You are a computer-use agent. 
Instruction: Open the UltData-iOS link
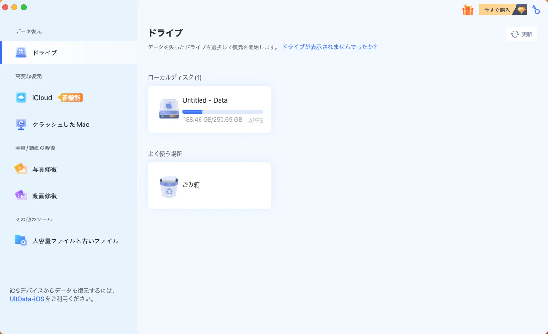tap(27, 299)
